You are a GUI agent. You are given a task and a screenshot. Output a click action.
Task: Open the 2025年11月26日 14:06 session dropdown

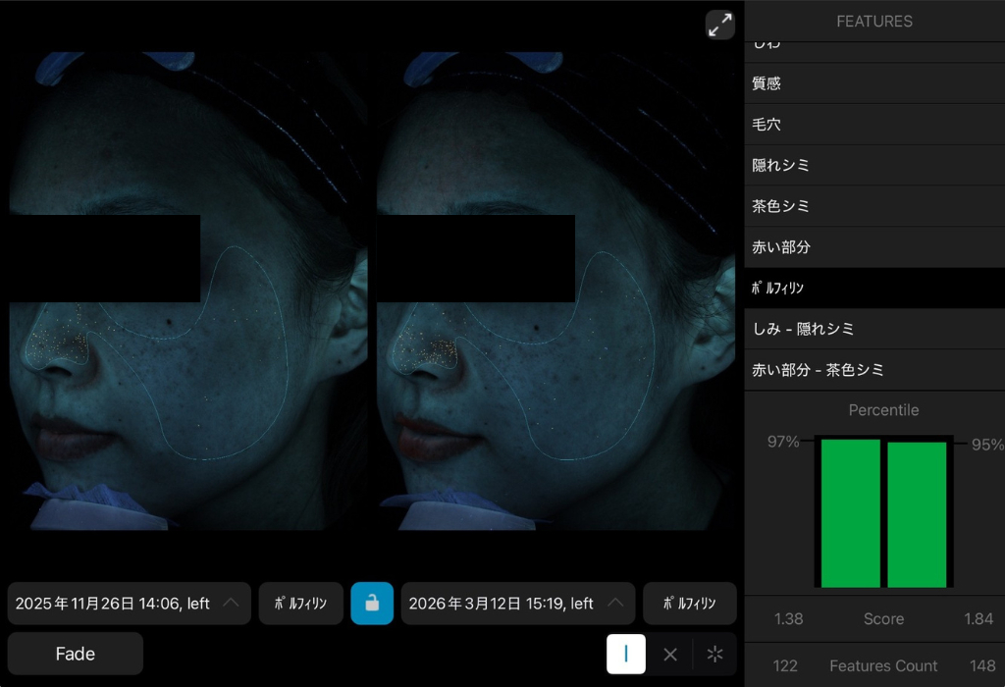(x=129, y=604)
